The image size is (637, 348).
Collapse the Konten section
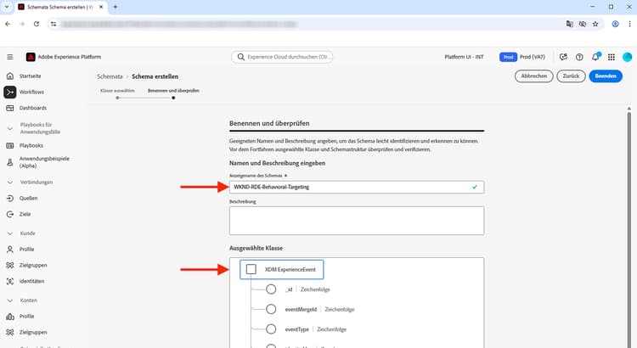[x=10, y=300]
